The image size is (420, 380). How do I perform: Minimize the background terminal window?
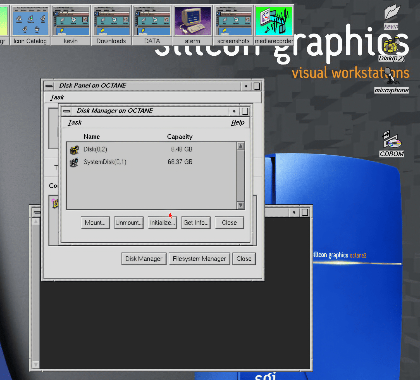tap(294, 213)
